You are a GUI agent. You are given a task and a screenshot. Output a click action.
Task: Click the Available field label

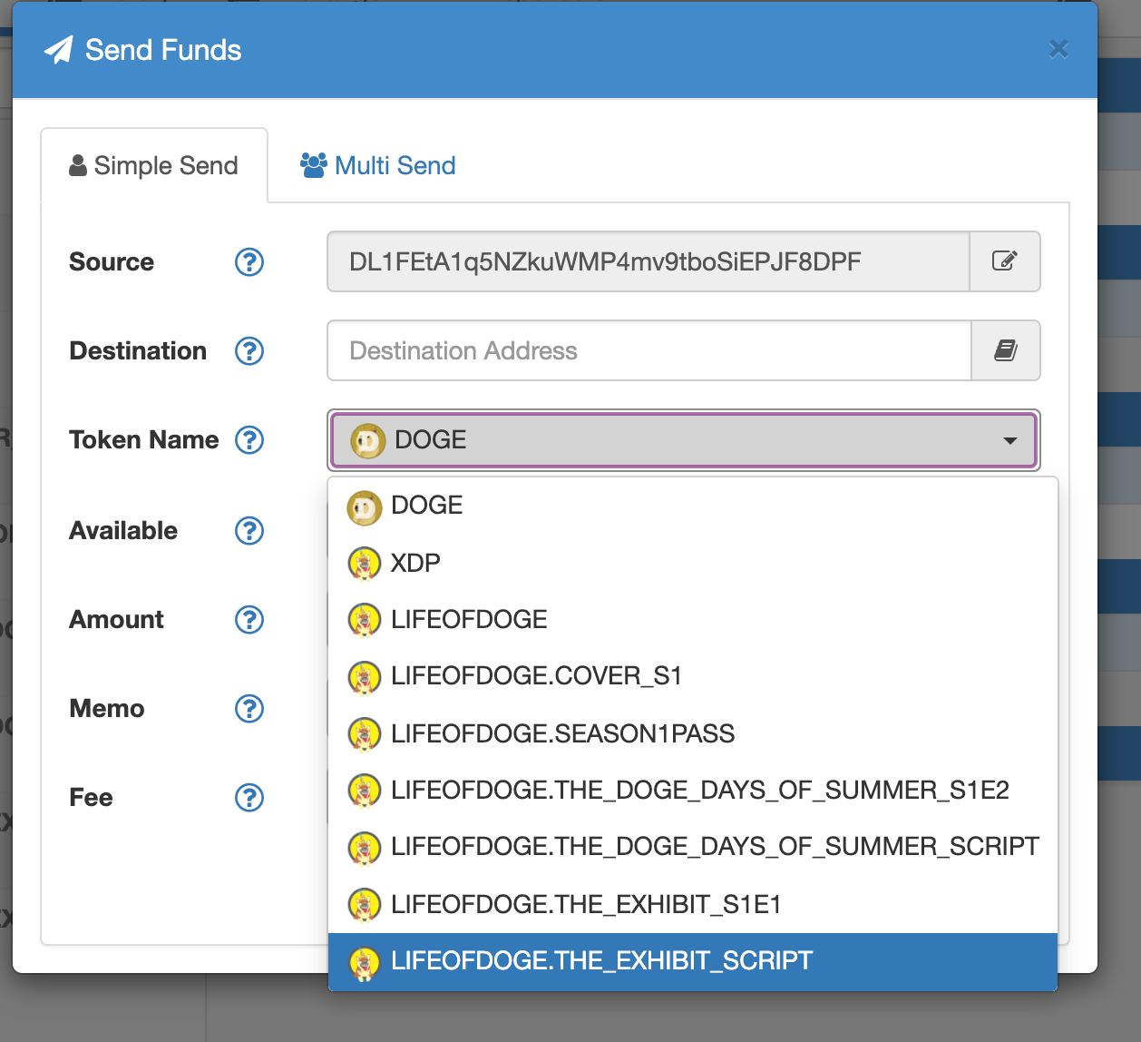point(123,530)
